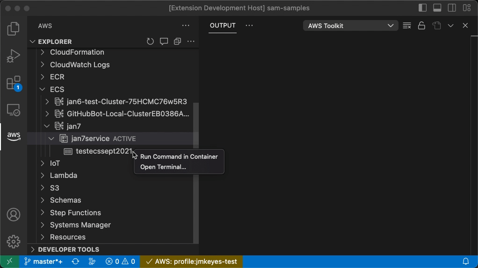Close the Output panel
Screen dimensions: 478x268
tap(465, 26)
